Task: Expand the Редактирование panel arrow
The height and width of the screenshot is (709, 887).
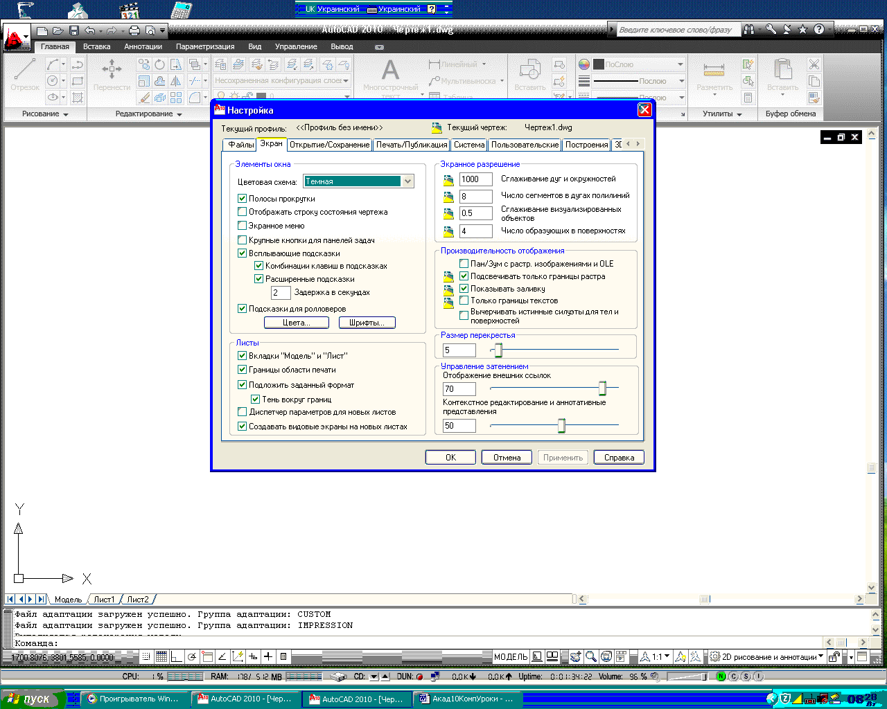Action: coord(179,114)
